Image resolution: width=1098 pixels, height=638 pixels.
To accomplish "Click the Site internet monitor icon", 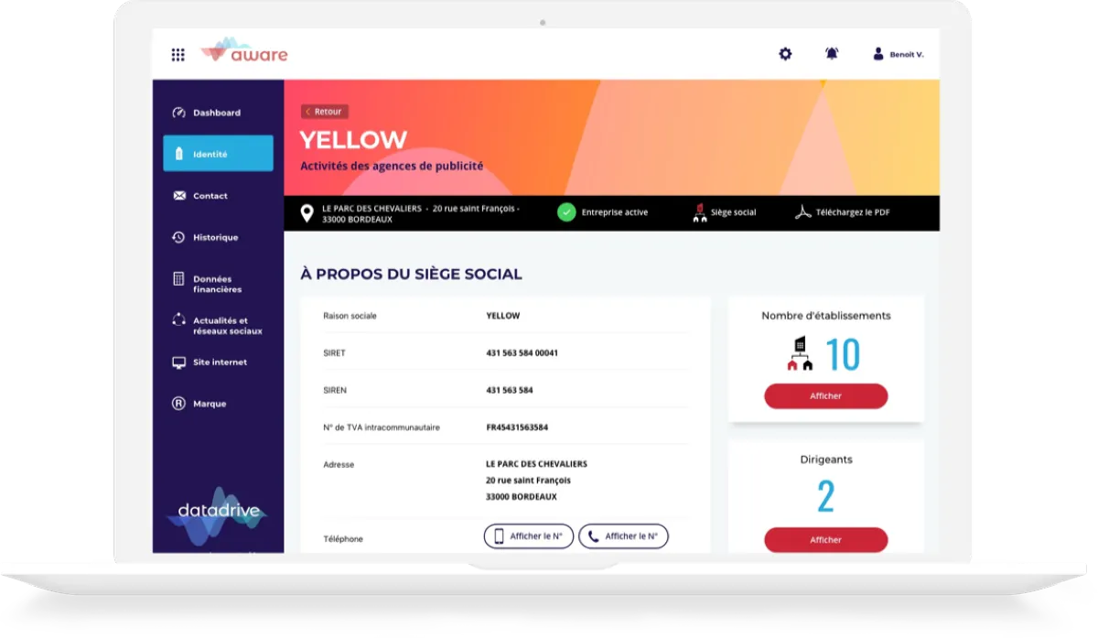I will (x=179, y=362).
